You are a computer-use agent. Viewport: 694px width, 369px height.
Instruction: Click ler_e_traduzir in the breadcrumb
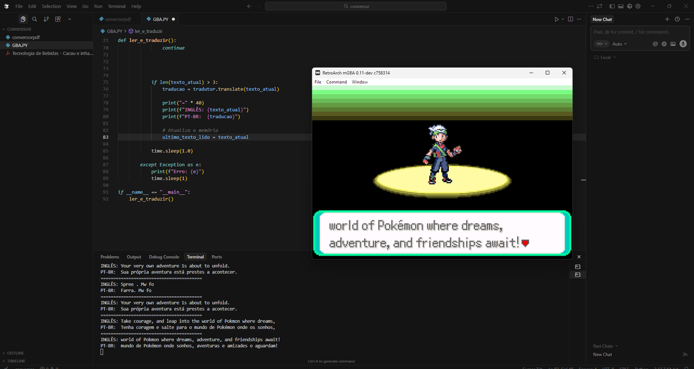(148, 31)
